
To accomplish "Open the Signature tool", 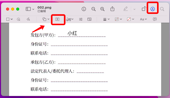I will point(69,19).
